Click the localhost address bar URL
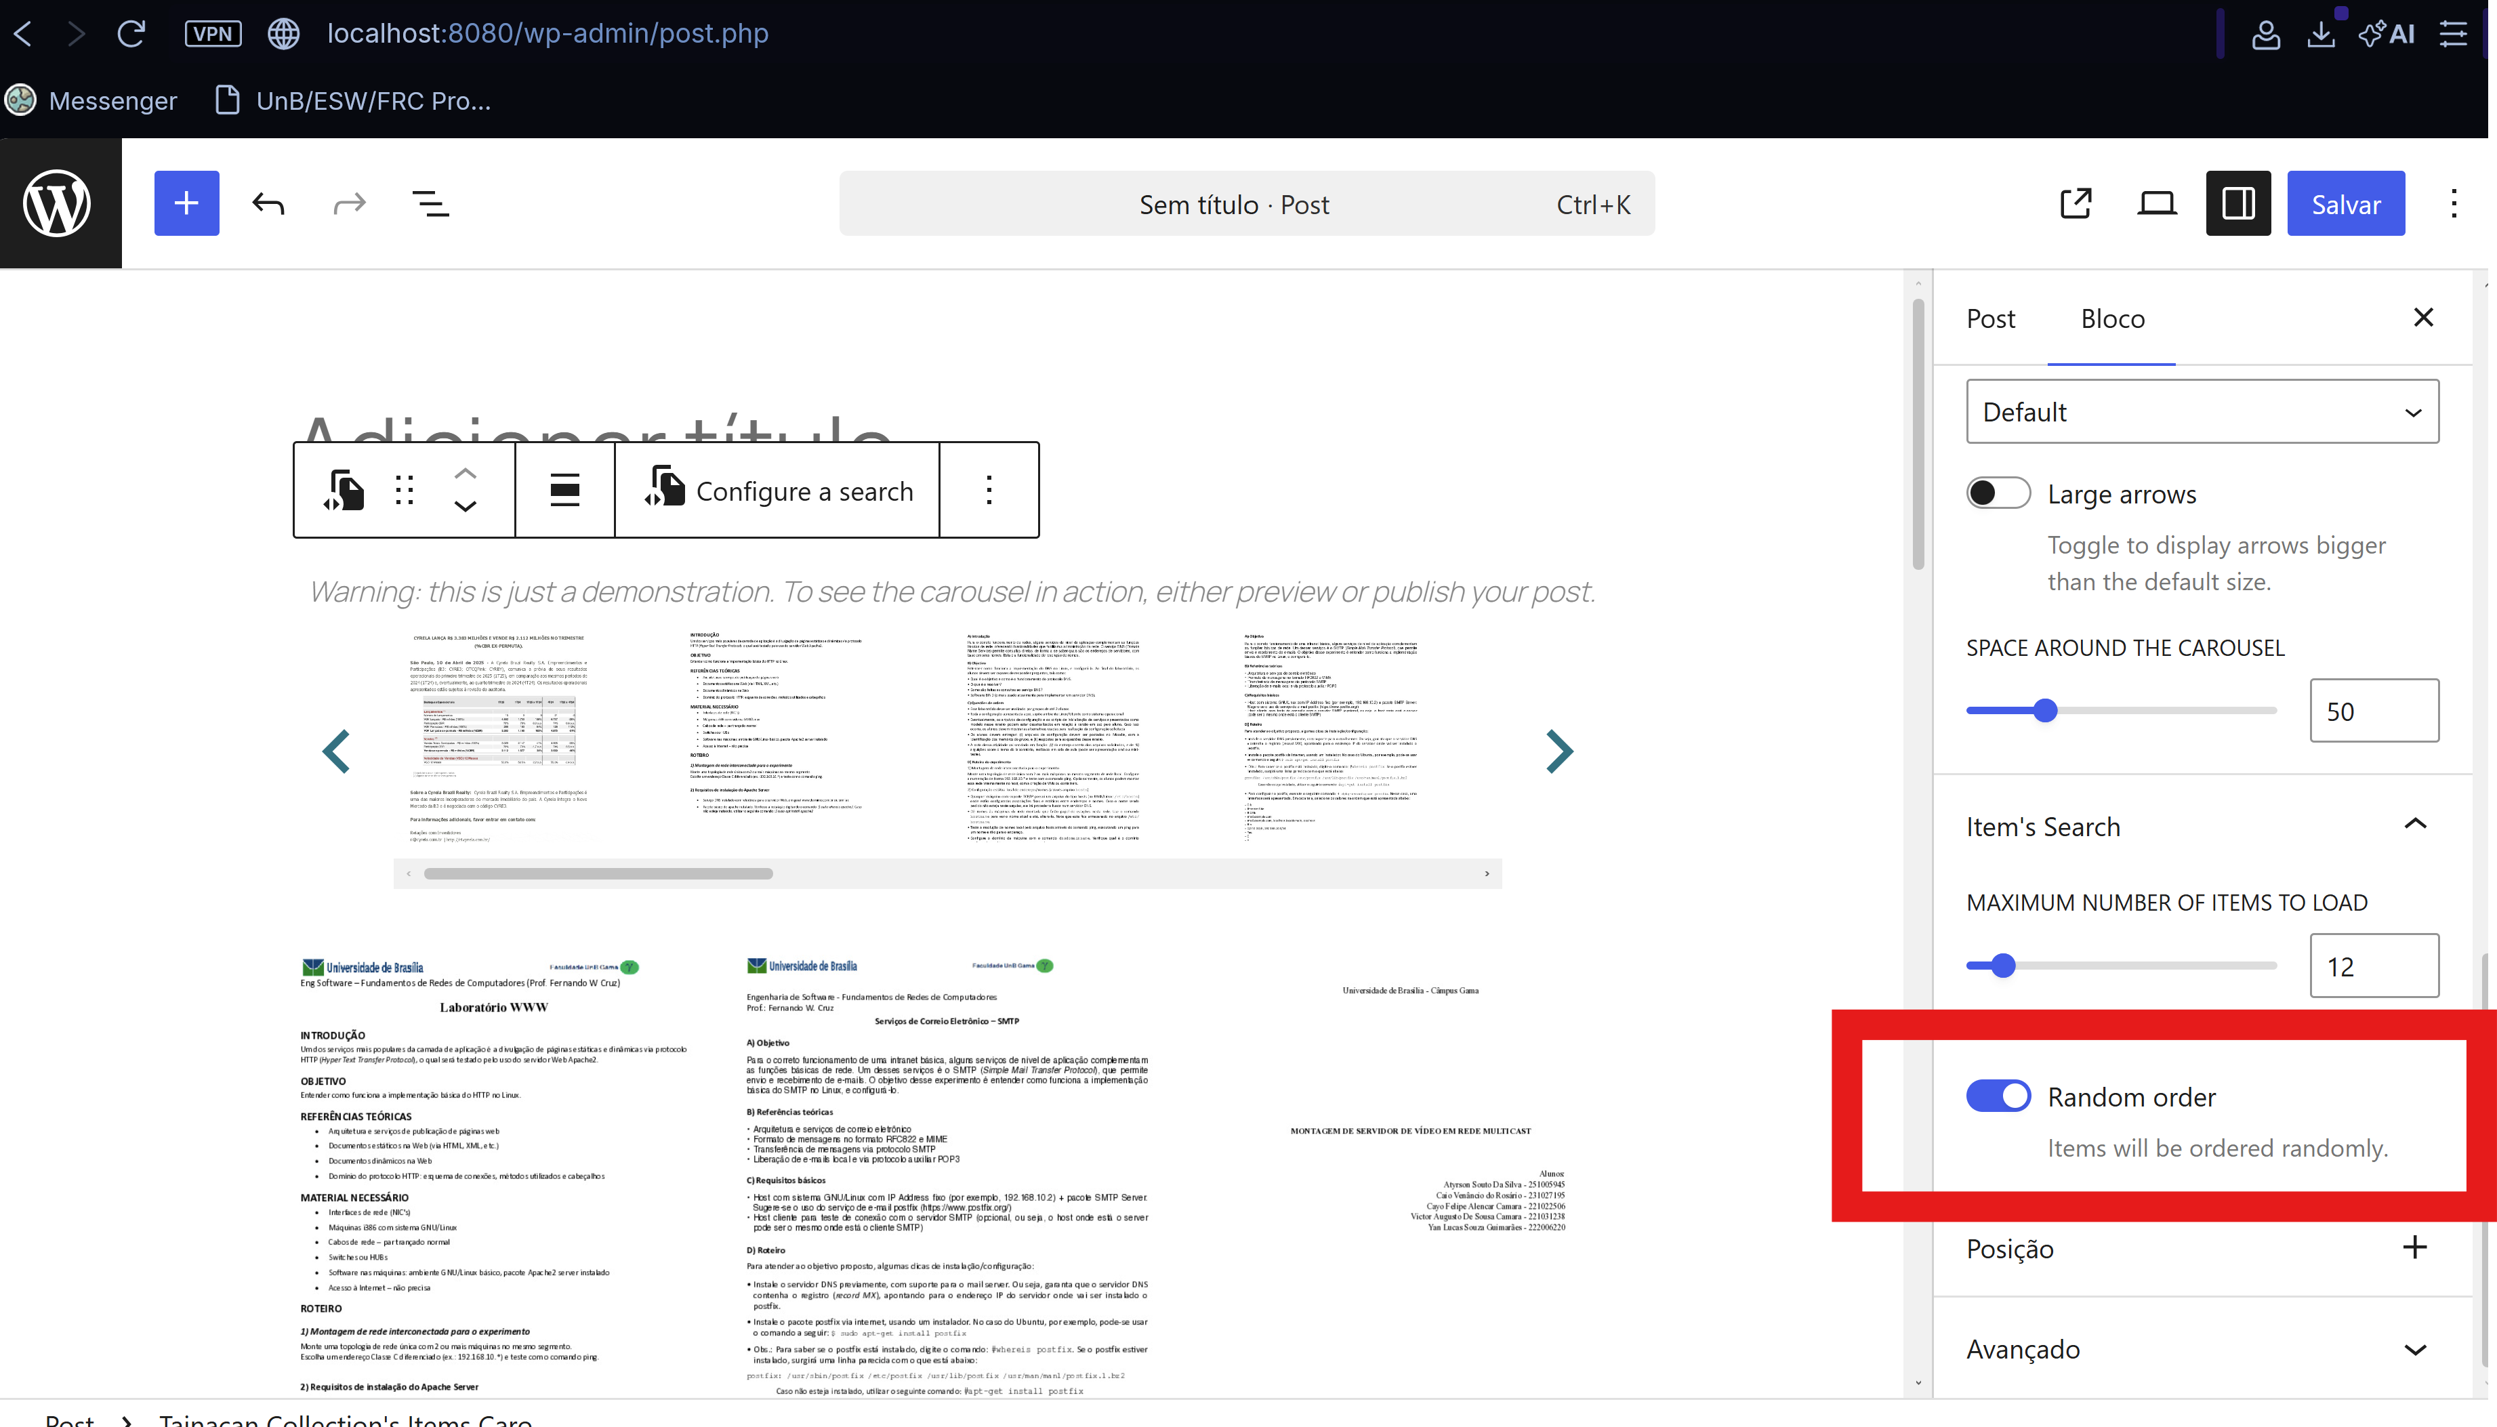Image resolution: width=2497 pixels, height=1427 pixels. coord(548,33)
